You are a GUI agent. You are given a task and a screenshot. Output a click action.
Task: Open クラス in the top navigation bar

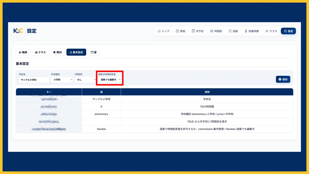271,31
